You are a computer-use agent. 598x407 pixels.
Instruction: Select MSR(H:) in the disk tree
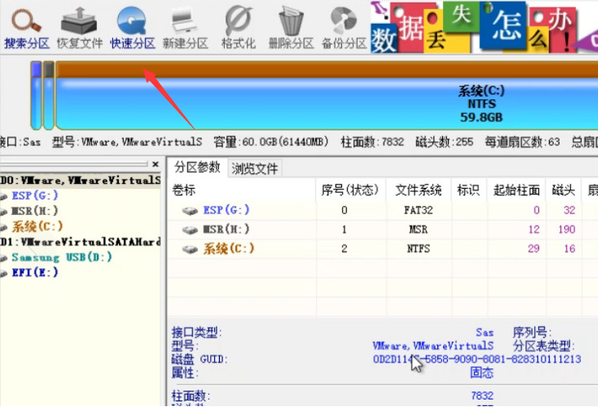[34, 211]
